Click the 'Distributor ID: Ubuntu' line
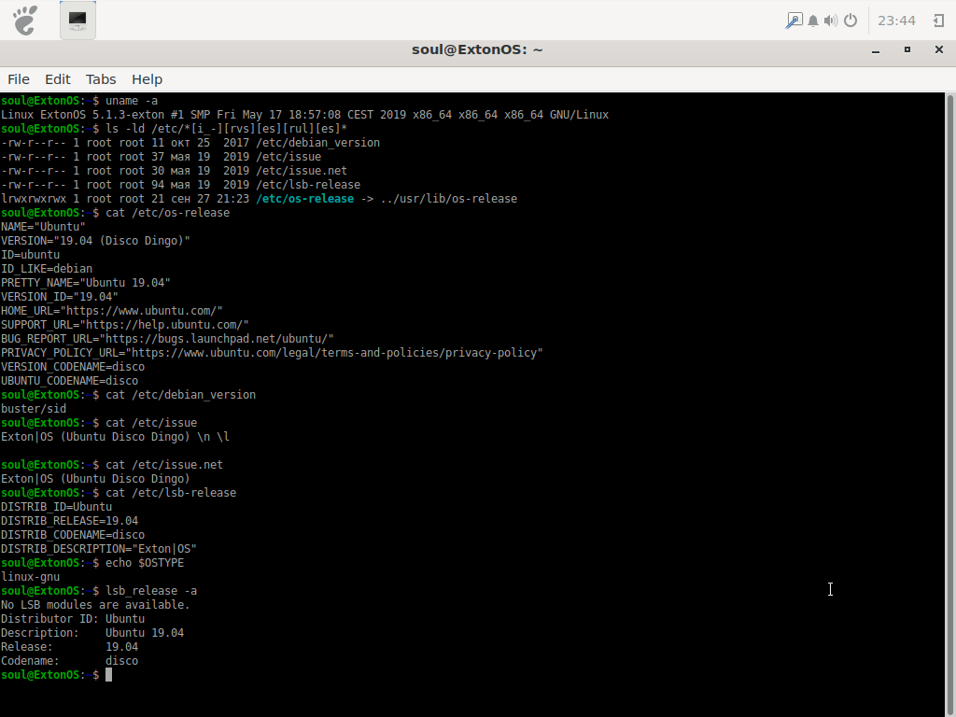This screenshot has width=956, height=717. 73,620
